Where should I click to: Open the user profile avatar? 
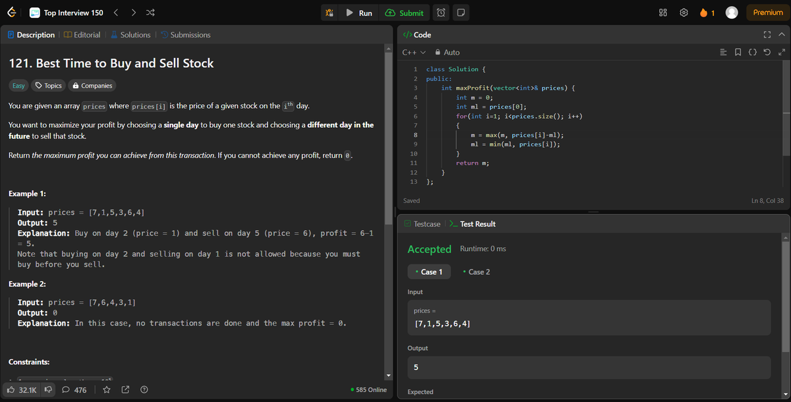tap(731, 13)
